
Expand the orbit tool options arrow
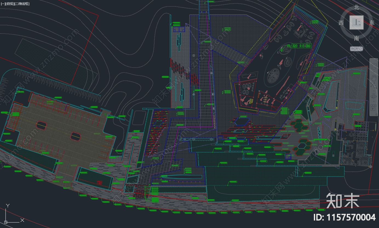(x=374, y=101)
